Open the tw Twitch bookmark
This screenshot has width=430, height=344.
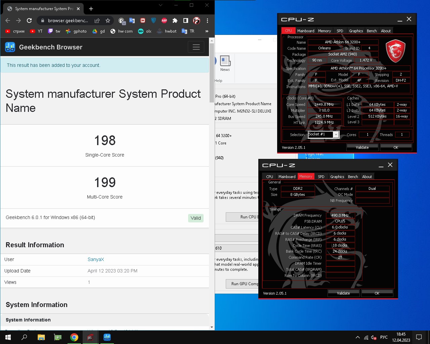pos(54,31)
